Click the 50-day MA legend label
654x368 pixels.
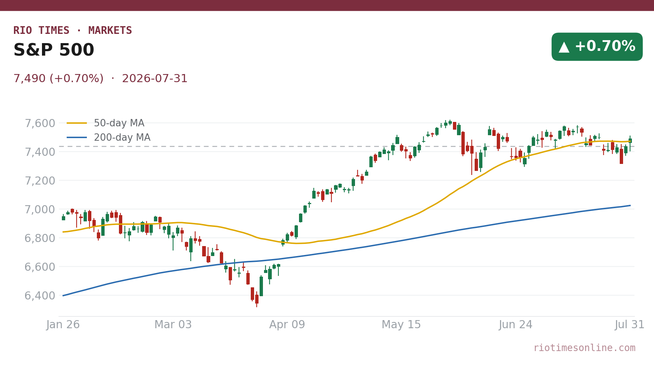coord(119,123)
